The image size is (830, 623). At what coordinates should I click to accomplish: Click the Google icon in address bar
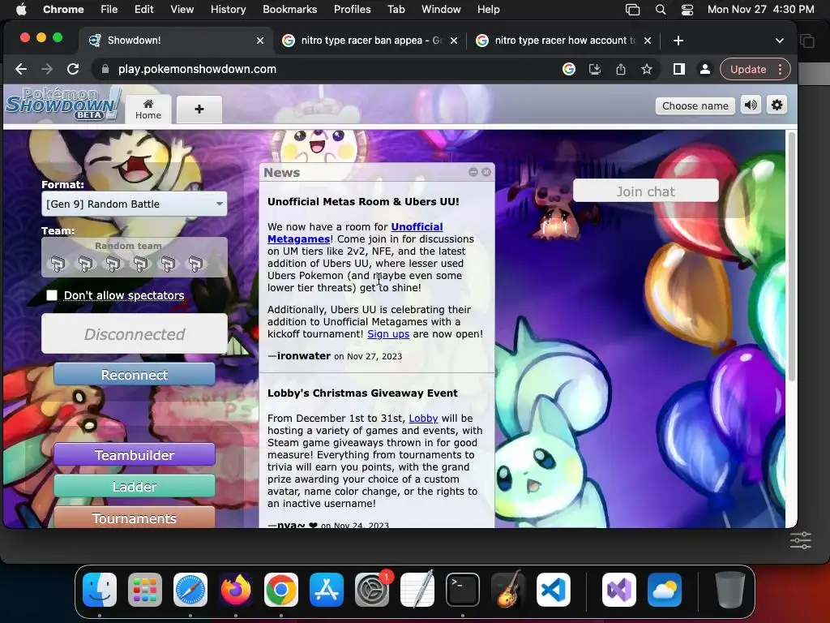(569, 69)
